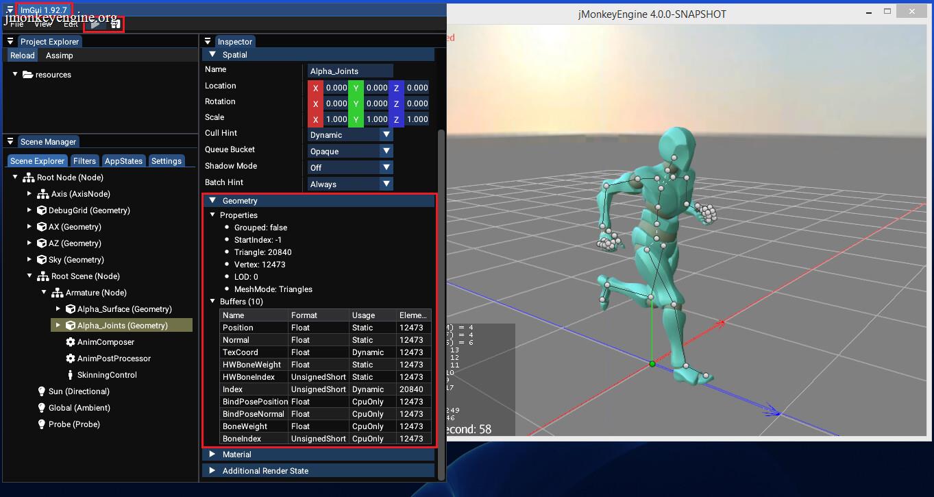Click the Axis node icon

[x=42, y=194]
